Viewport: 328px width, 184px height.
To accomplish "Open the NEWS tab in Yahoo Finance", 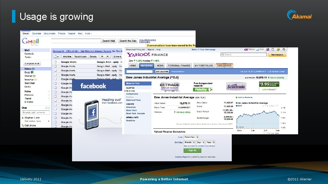I will pos(160,66).
